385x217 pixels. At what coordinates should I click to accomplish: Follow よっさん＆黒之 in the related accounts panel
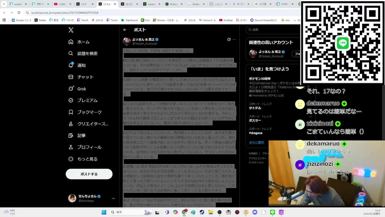(x=297, y=54)
